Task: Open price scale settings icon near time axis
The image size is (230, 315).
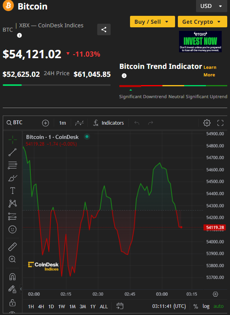Action: point(215,294)
